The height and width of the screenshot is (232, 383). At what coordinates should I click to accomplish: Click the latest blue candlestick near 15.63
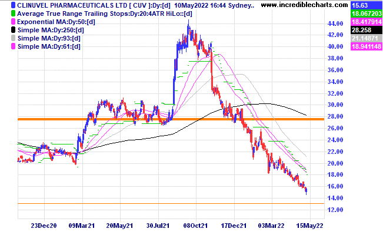tap(307, 191)
